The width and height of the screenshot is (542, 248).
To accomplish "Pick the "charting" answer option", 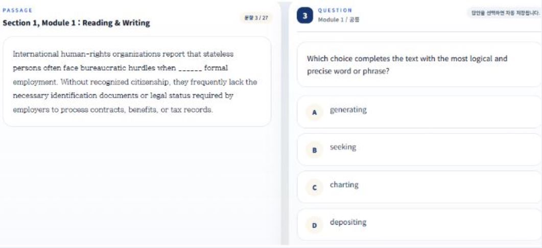I will point(344,185).
